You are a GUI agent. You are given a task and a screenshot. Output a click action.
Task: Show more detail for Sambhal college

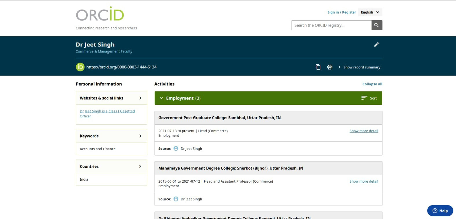click(x=363, y=131)
